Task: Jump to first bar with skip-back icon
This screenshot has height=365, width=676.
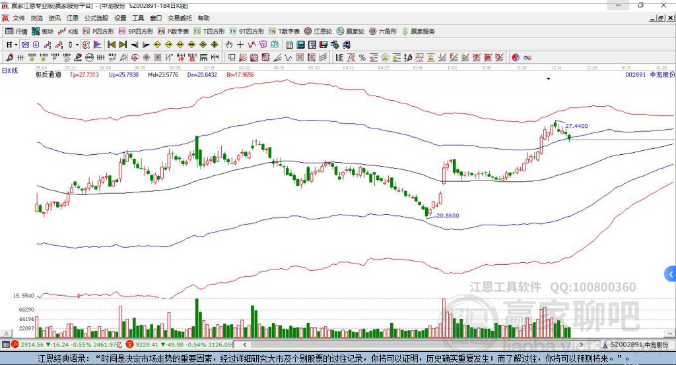Action: pos(111,45)
